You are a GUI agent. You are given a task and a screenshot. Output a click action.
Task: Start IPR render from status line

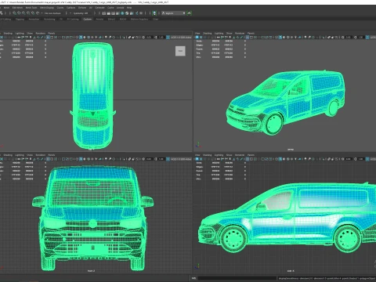pos(114,13)
